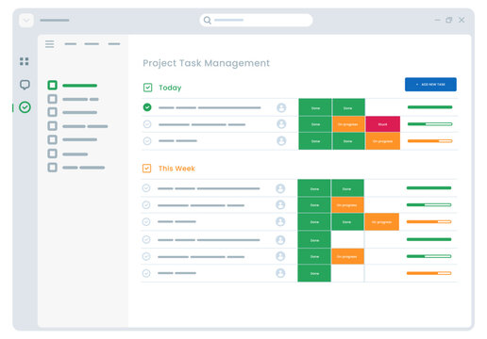Mark the second This Week task complete

point(146,205)
